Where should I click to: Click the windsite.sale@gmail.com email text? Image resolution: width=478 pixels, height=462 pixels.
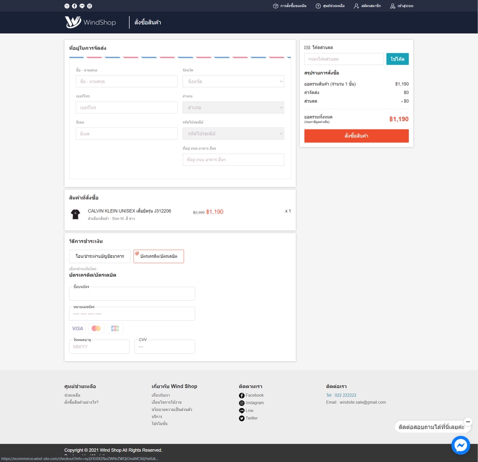tap(363, 402)
